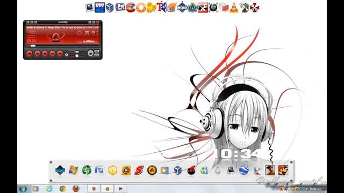Click the small round button left of AIMP sliders

coord(67,55)
